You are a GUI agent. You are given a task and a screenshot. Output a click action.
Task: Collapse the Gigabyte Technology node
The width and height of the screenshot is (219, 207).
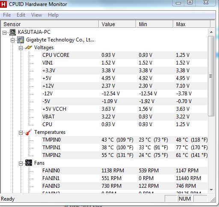12,40
